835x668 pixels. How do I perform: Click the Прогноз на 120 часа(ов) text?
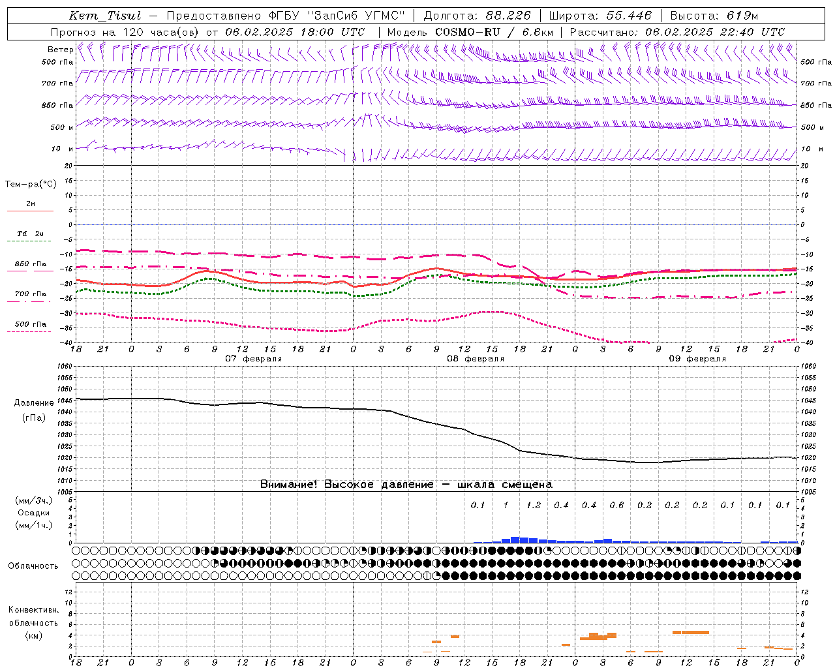pos(125,32)
